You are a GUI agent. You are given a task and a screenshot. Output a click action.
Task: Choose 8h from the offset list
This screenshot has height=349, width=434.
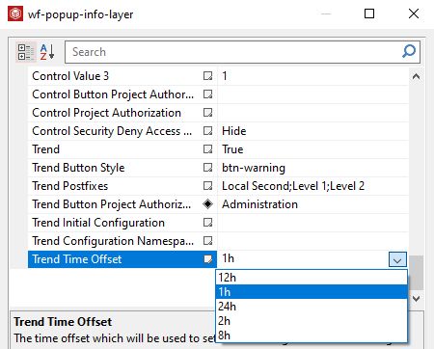point(312,336)
